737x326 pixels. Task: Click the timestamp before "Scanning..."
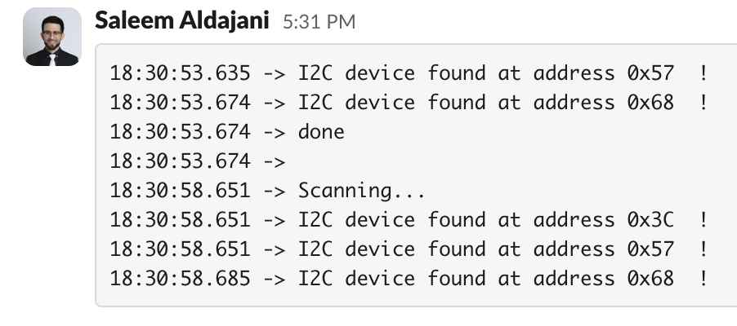coord(180,191)
